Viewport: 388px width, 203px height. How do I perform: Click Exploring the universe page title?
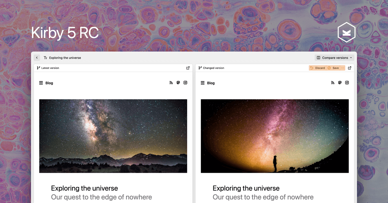(x=65, y=58)
